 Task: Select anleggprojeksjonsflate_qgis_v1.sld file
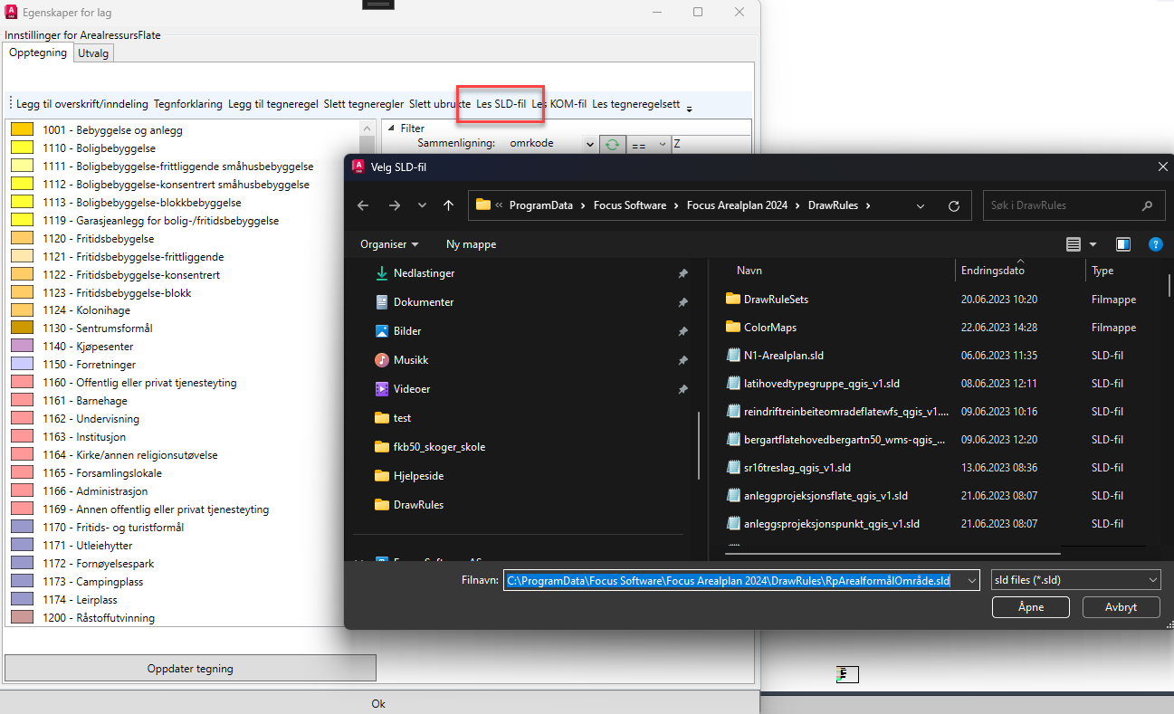coord(826,496)
